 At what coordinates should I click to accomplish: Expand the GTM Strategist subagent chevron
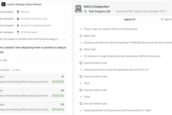tap(64, 32)
